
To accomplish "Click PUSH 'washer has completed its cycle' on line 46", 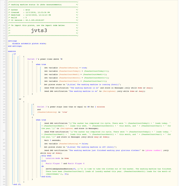I will point(106,134).
